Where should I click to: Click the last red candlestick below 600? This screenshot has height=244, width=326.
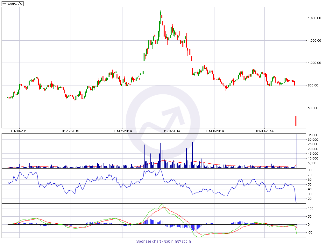(296, 121)
